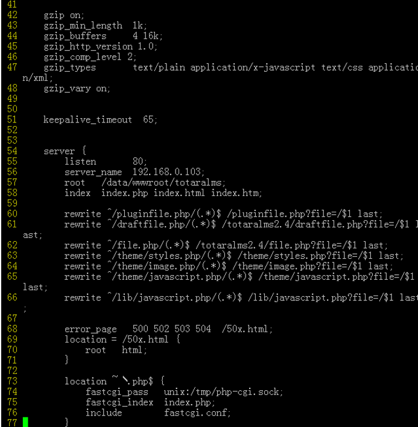The height and width of the screenshot is (427, 418).
Task: Click the 'include fastcgi.conf' line
Action: click(x=158, y=413)
